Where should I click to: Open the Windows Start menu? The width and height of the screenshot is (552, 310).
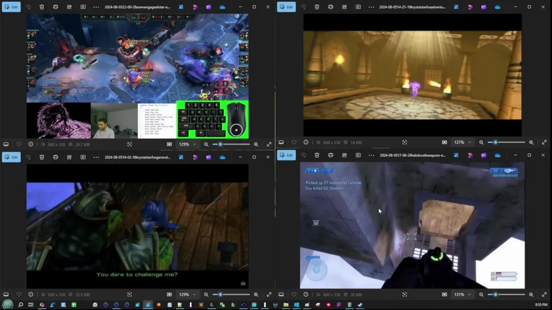click(8, 305)
